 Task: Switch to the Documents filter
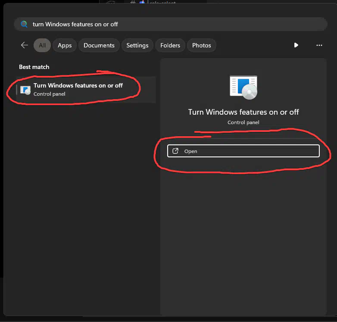point(99,45)
